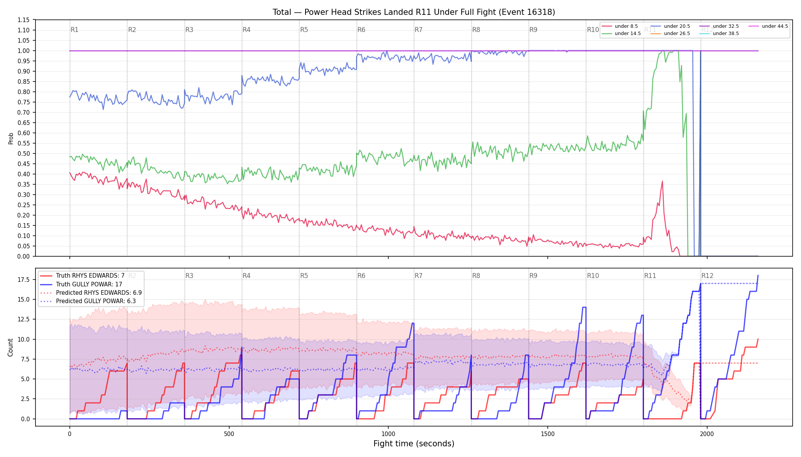Image resolution: width=801 pixels, height=457 pixels.
Task: Select the 'under 26.5' legend entry
Action: point(670,34)
